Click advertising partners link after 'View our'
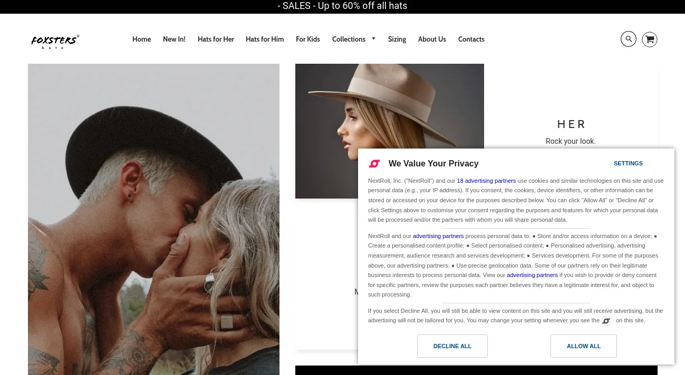This screenshot has width=685, height=375. [x=532, y=275]
